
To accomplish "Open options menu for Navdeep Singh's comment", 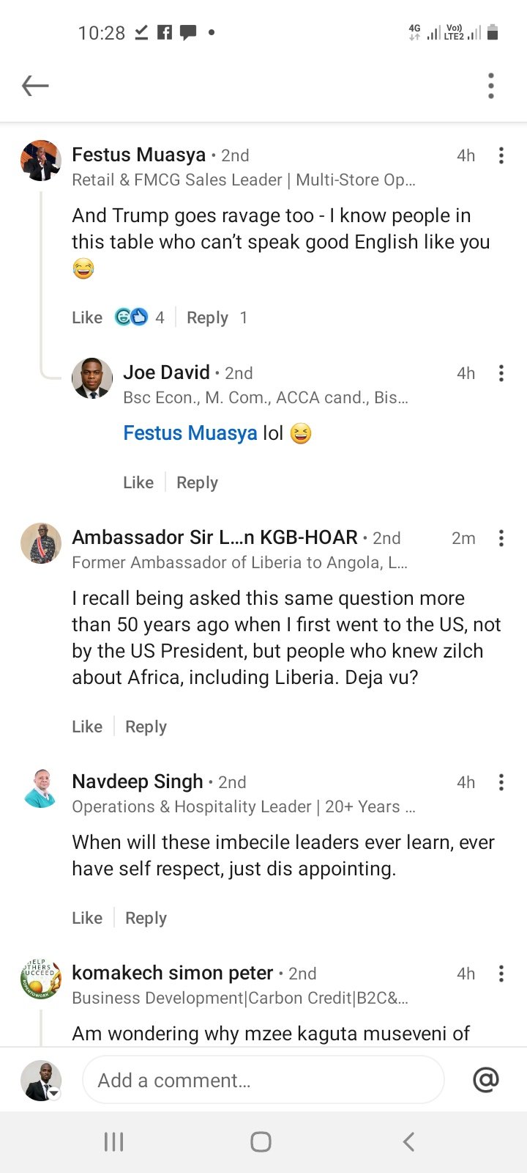I will [x=501, y=782].
